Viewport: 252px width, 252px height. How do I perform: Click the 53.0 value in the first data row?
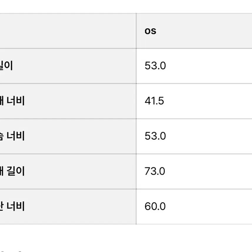coord(155,66)
